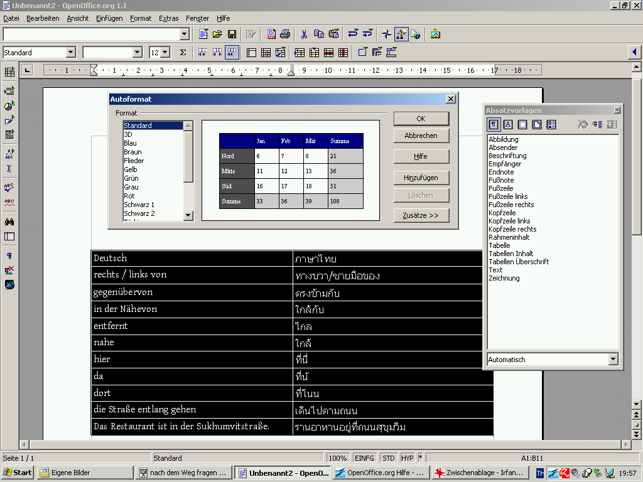Click the Print document icon
This screenshot has width=643, height=482.
(285, 34)
